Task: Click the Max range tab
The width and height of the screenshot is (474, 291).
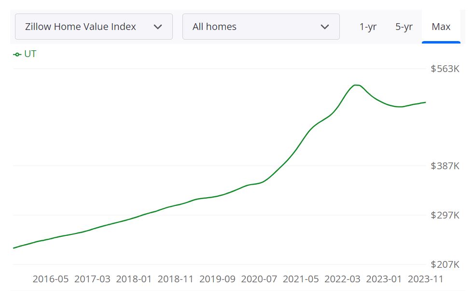Action: coord(441,27)
